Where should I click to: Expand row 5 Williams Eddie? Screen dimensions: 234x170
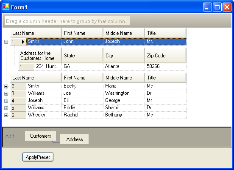pos(6,108)
